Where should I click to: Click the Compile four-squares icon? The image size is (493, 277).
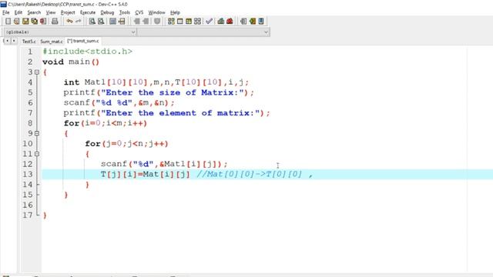171,22
